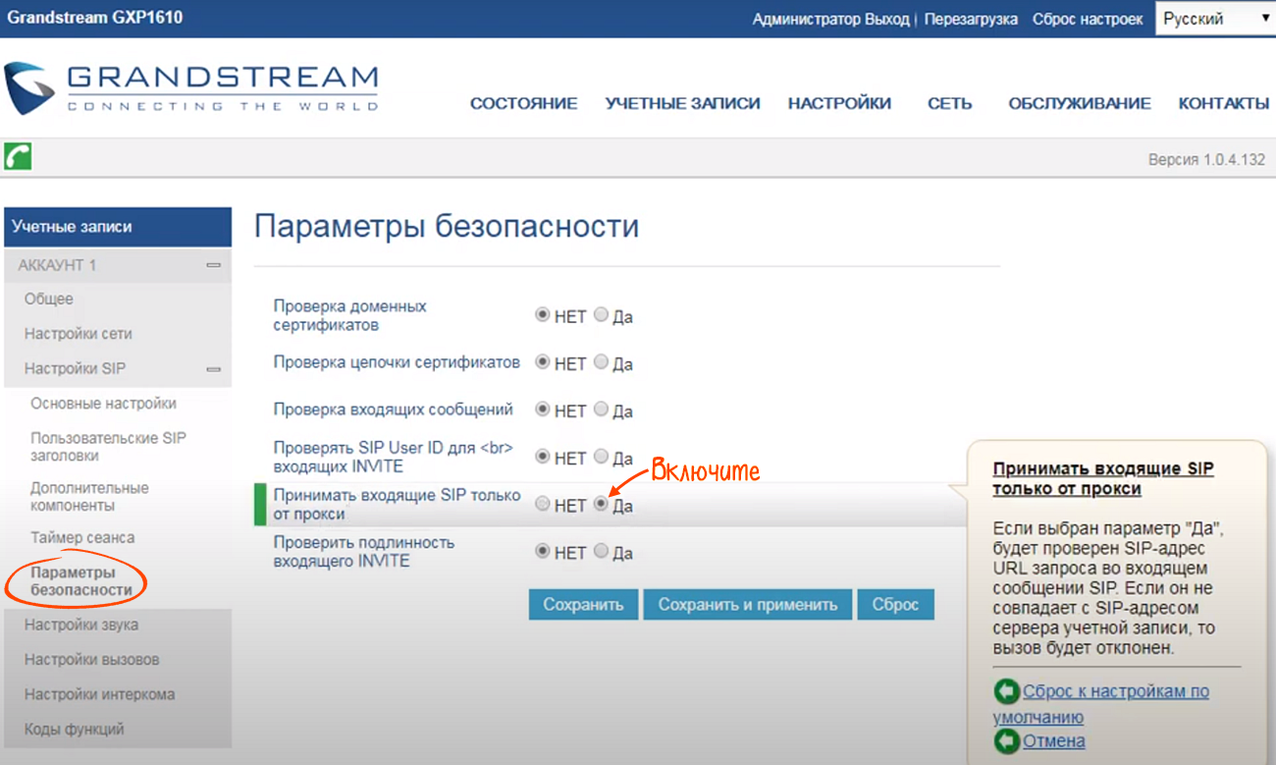The image size is (1276, 765).
Task: Open the ОБСЛУЖИВАНИЕ menu
Action: [1080, 103]
